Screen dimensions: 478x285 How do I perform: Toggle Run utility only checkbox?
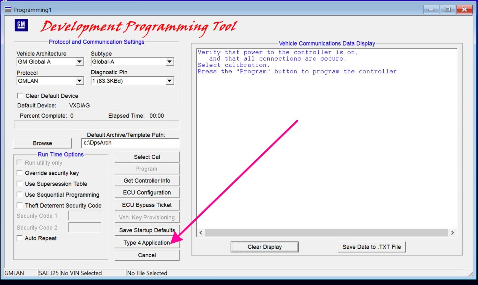[19, 163]
